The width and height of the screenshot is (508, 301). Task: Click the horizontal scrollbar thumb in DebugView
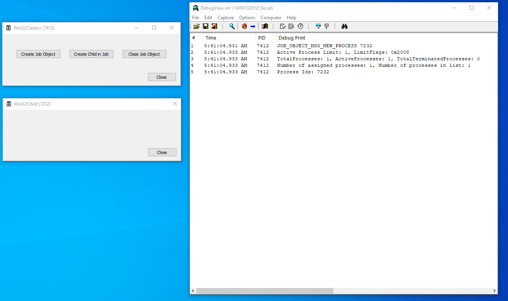(x=265, y=291)
